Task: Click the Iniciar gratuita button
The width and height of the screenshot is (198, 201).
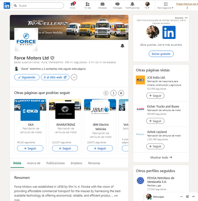Action: point(161,54)
